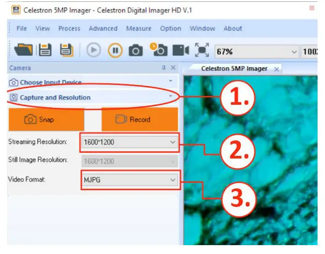The image size is (325, 254).
Task: Click the app icon in the title bar
Action: click(x=16, y=10)
